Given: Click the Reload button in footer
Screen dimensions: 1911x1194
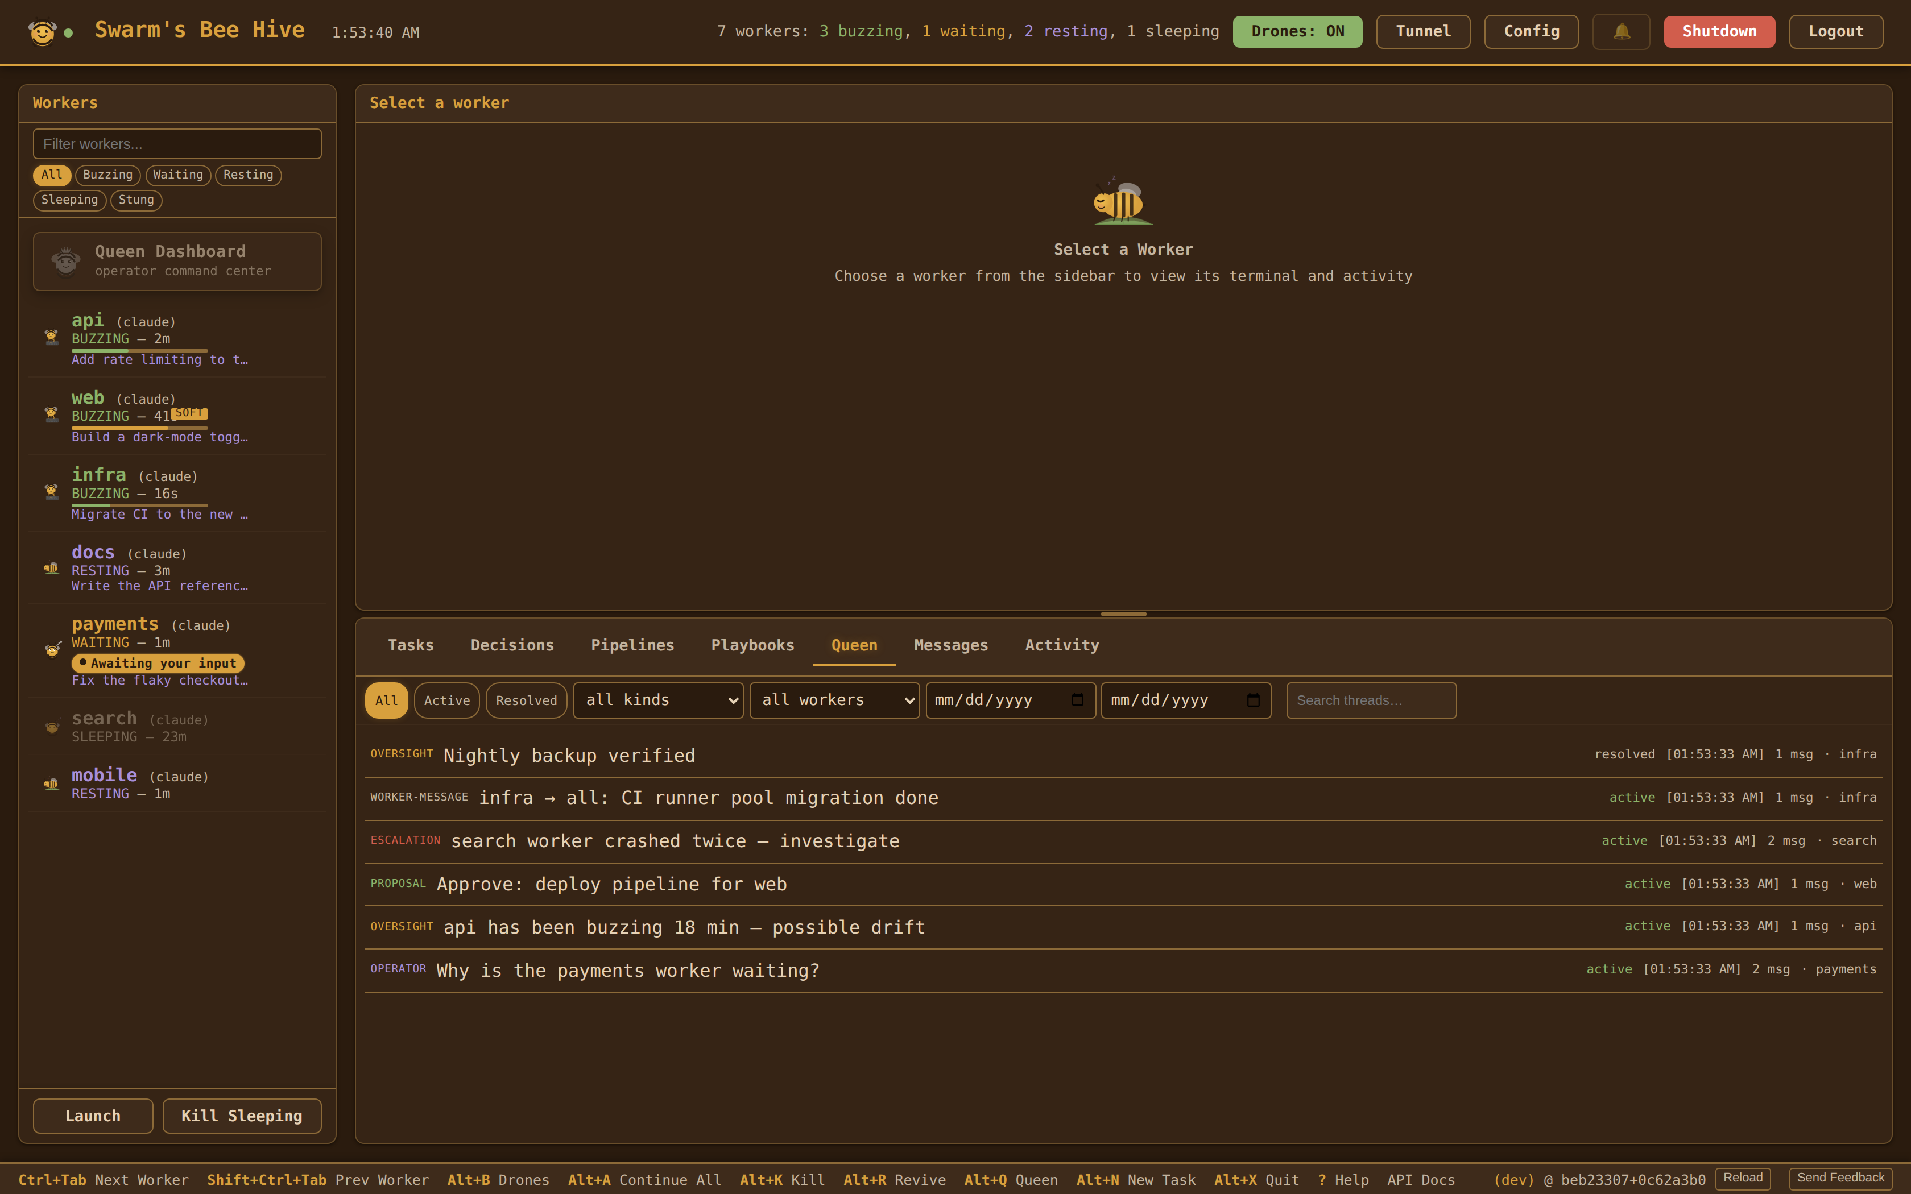Looking at the screenshot, I should [1743, 1178].
